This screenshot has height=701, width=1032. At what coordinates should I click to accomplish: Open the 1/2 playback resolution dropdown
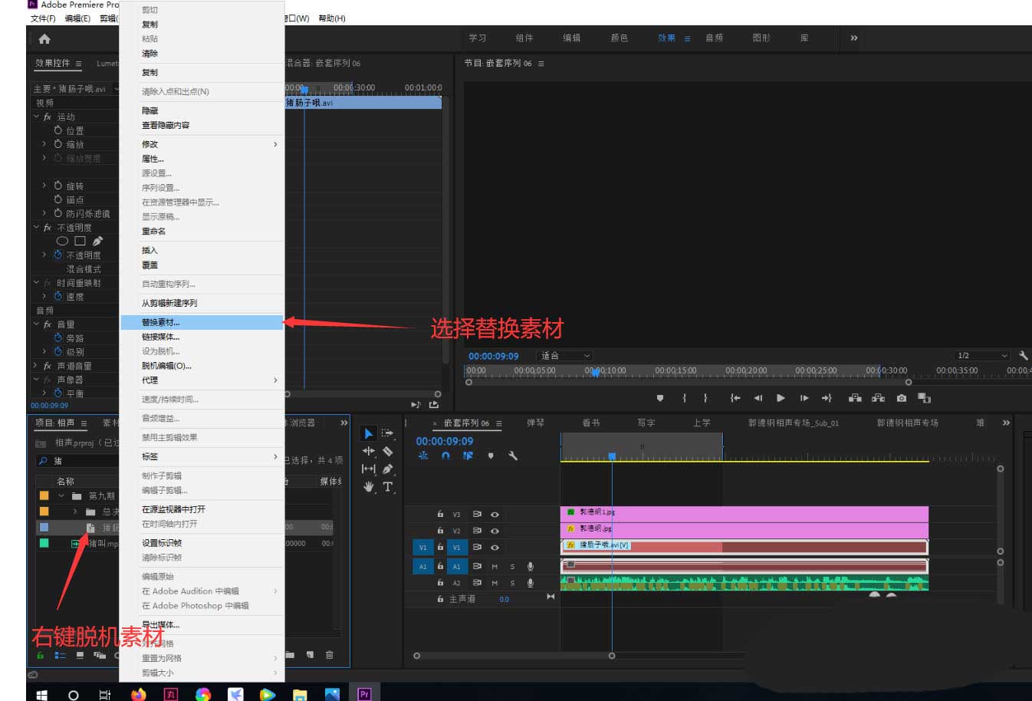click(x=981, y=356)
